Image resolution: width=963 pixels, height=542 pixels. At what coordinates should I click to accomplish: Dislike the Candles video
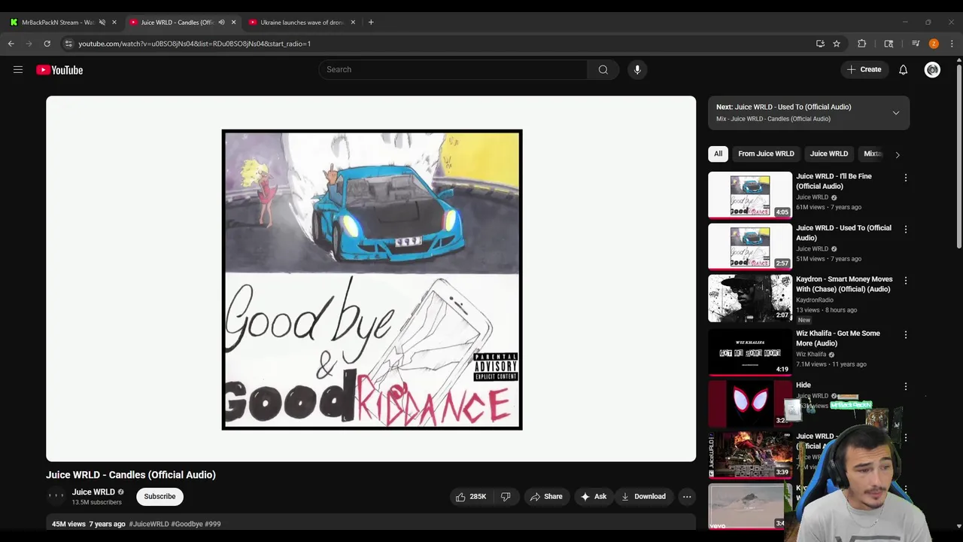[506, 497]
